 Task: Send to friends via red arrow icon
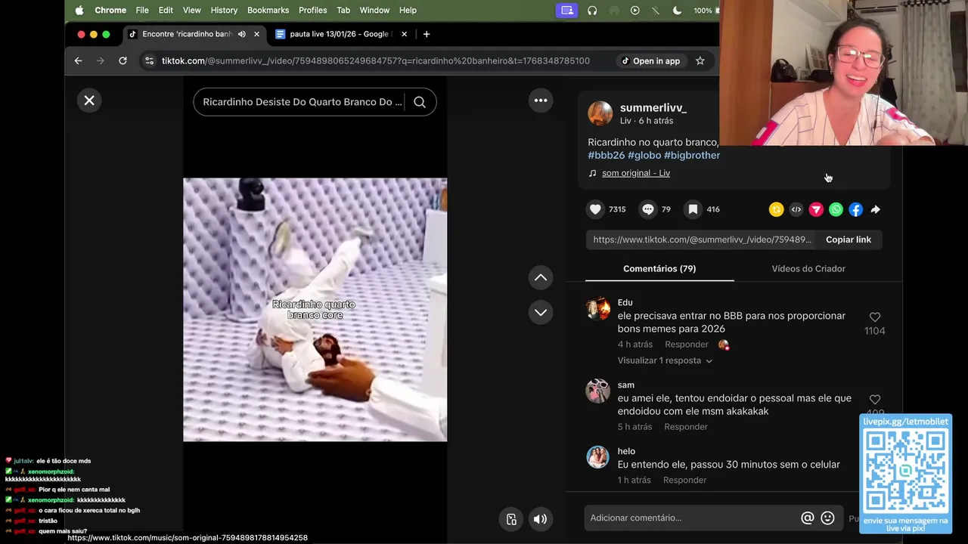[816, 209]
